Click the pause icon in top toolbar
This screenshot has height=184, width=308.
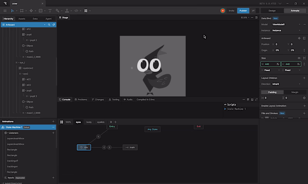point(86,11)
